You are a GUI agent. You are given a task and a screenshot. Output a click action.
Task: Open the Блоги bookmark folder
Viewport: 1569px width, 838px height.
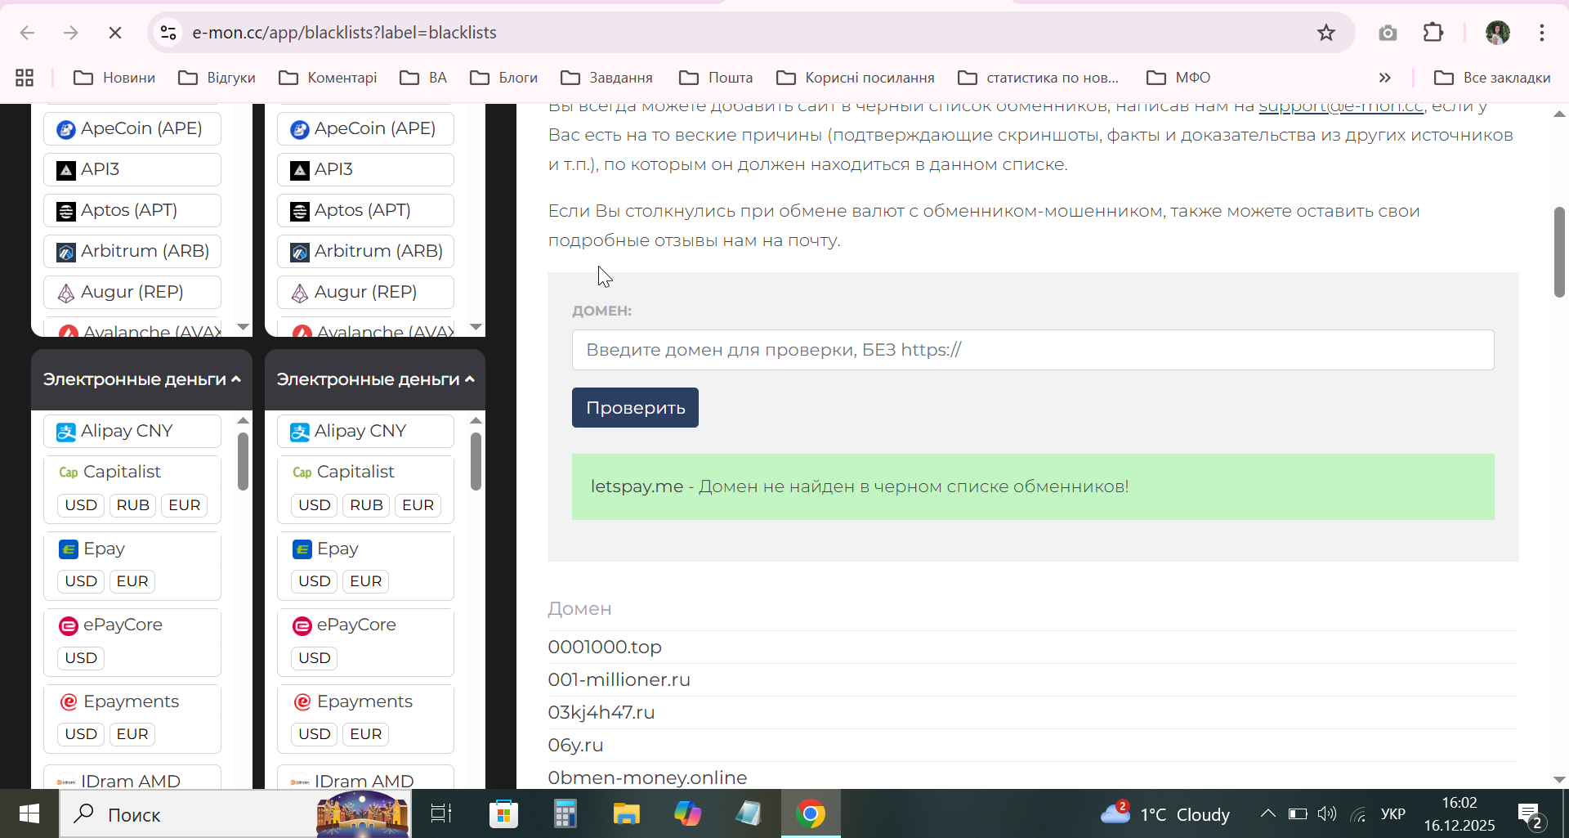pos(503,78)
